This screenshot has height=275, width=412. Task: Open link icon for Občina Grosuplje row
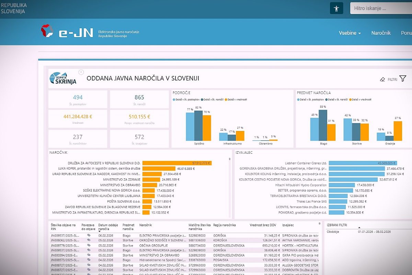point(89,245)
